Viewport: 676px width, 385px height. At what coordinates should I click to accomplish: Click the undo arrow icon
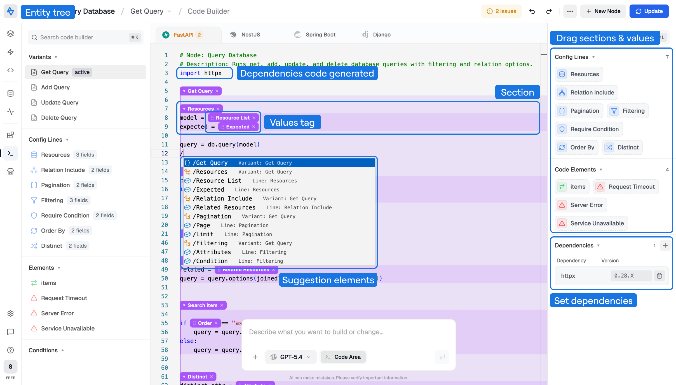click(532, 11)
